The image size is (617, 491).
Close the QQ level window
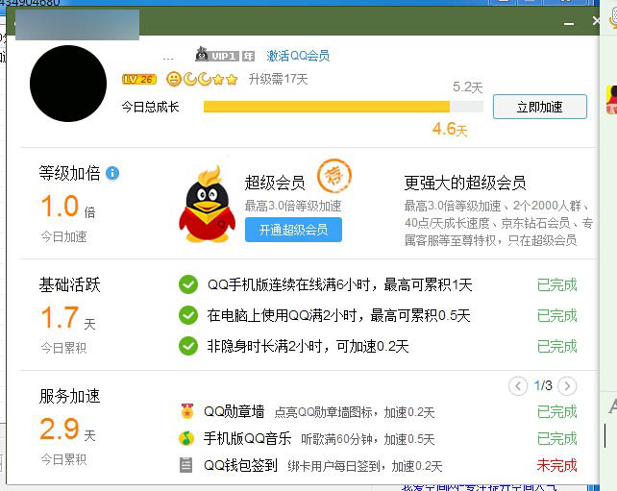tap(596, 21)
